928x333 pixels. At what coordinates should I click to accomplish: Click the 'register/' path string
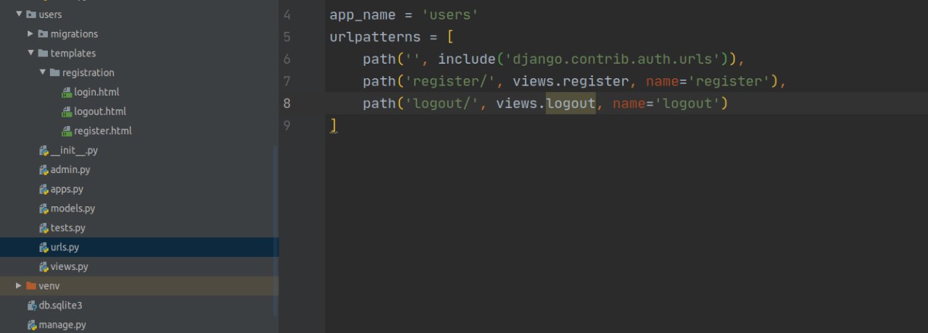coord(449,81)
